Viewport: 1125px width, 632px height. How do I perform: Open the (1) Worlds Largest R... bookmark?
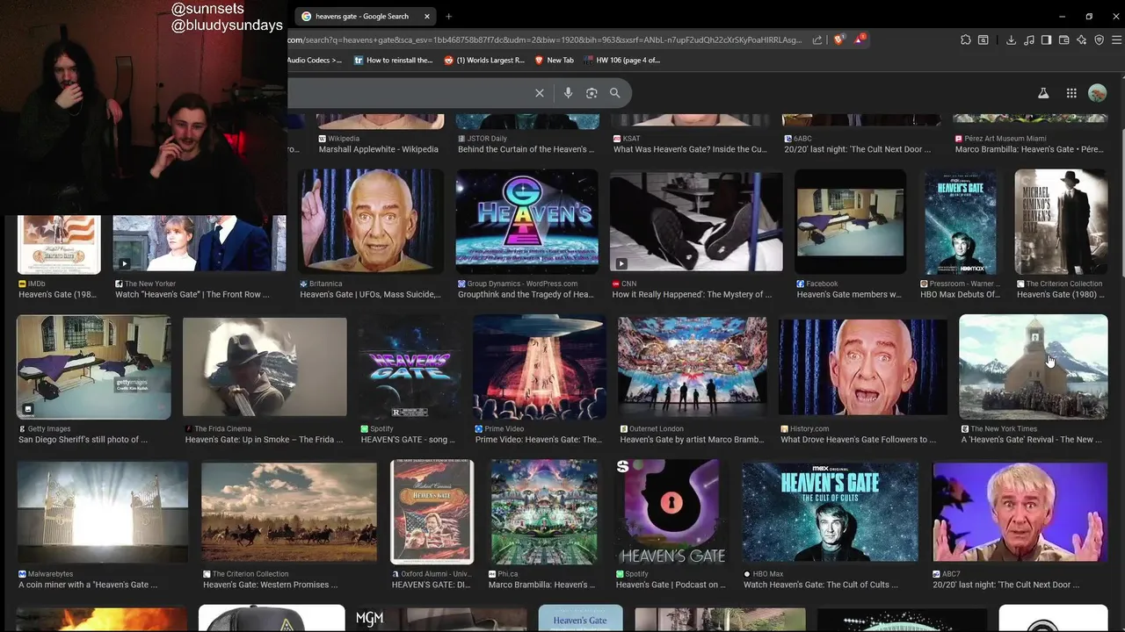click(484, 61)
